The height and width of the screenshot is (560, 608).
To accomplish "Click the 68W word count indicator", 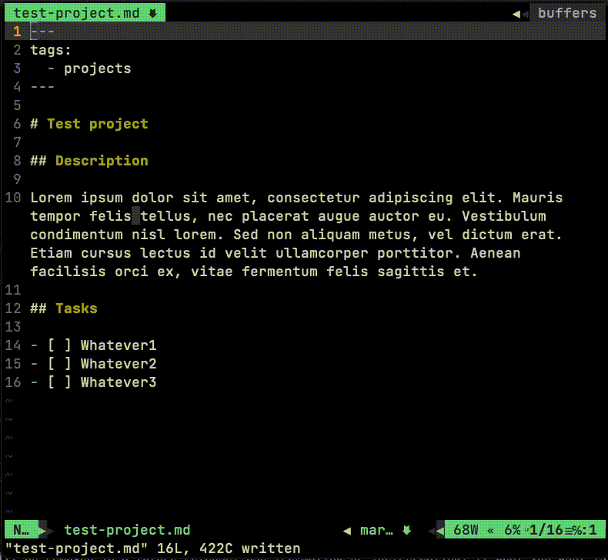I will point(466,530).
